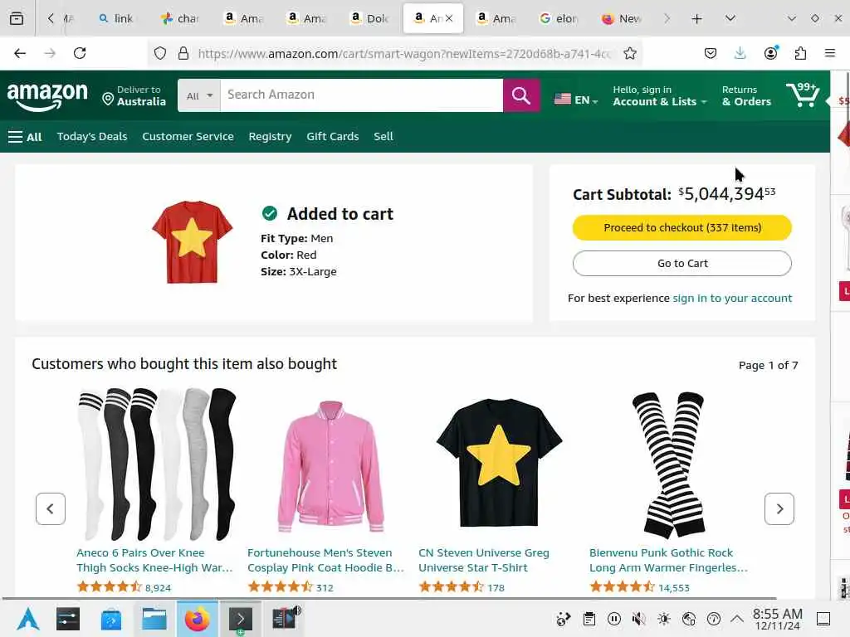Click the clock showing 8:55 AM
The width and height of the screenshot is (850, 637).
(777, 619)
